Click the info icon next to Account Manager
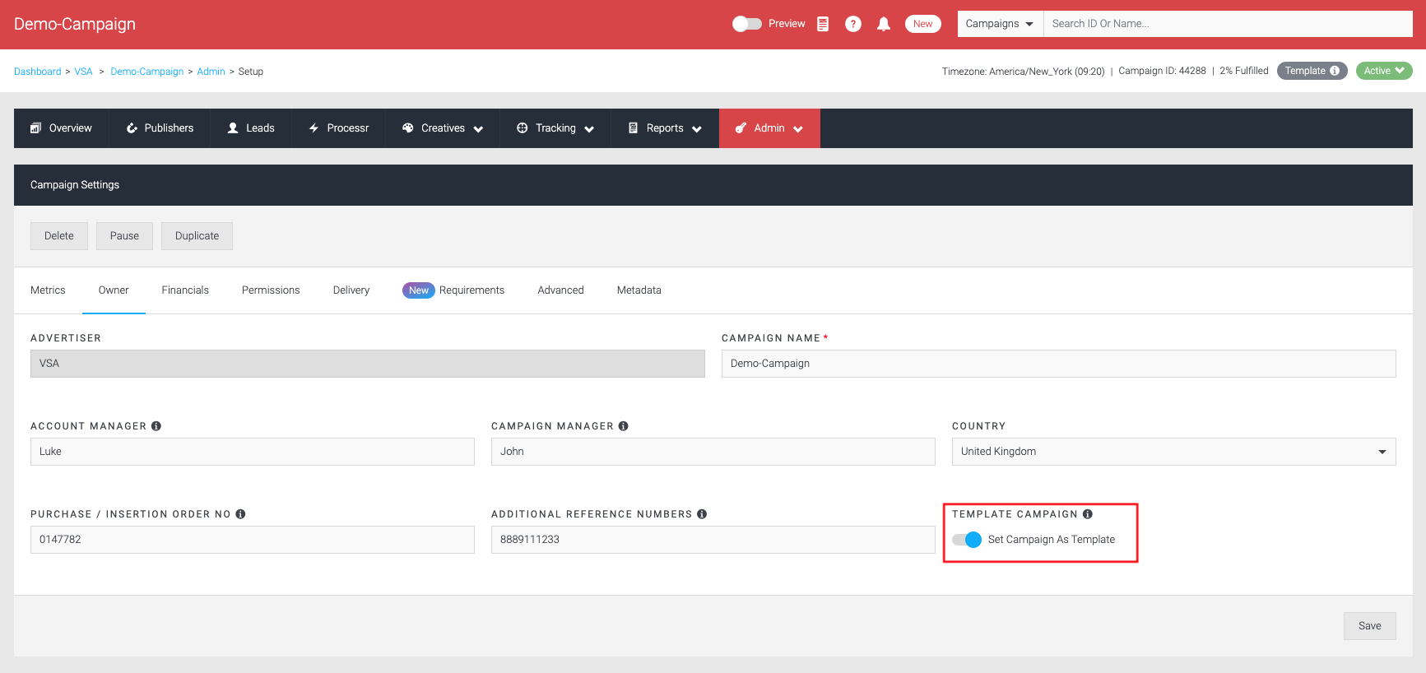 (x=156, y=426)
